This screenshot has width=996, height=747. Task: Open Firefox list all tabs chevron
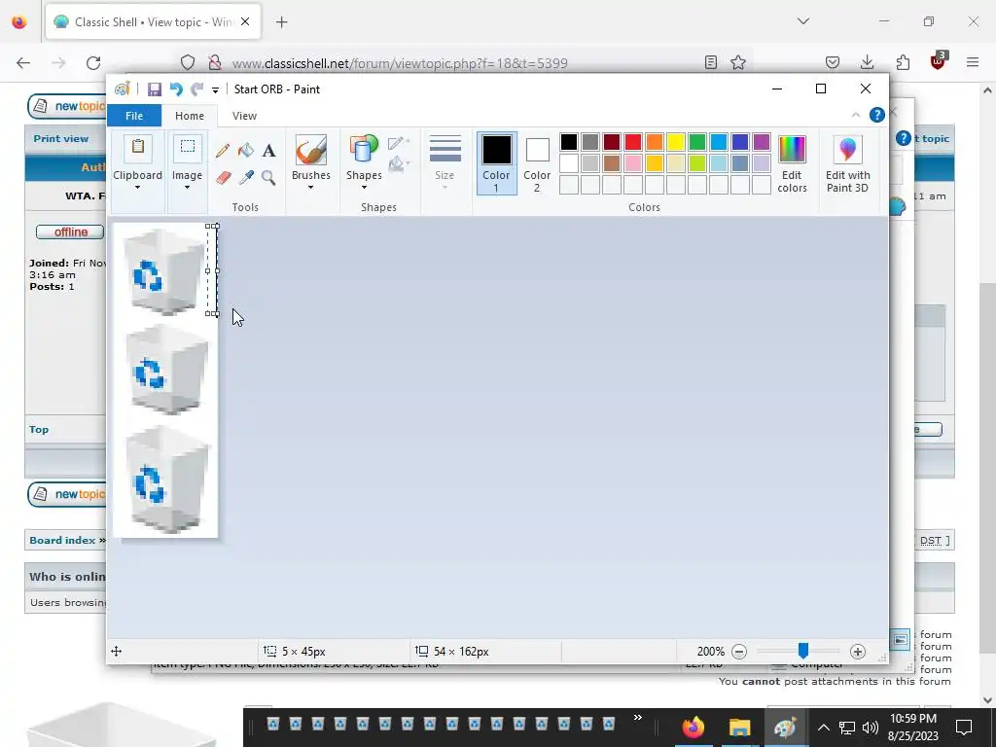pyautogui.click(x=803, y=21)
